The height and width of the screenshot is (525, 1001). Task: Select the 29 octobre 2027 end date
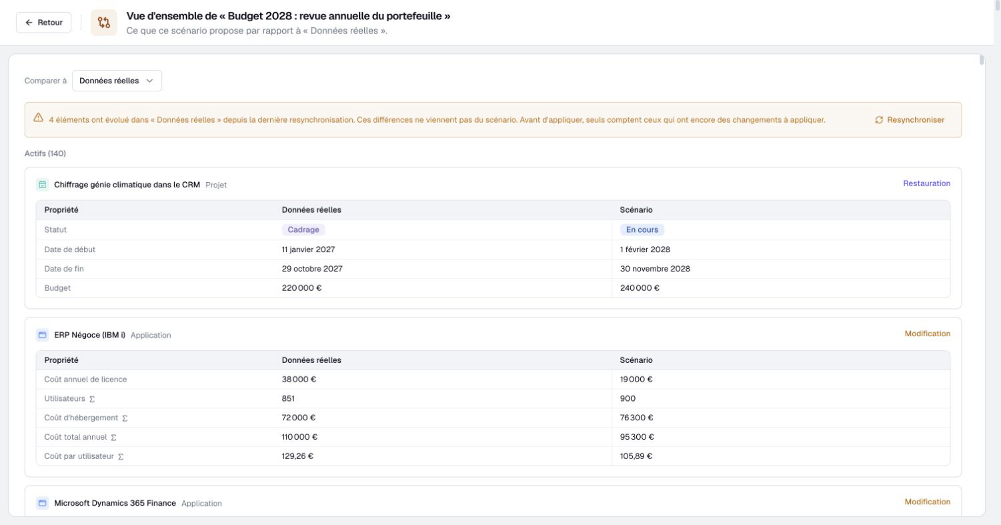(312, 269)
